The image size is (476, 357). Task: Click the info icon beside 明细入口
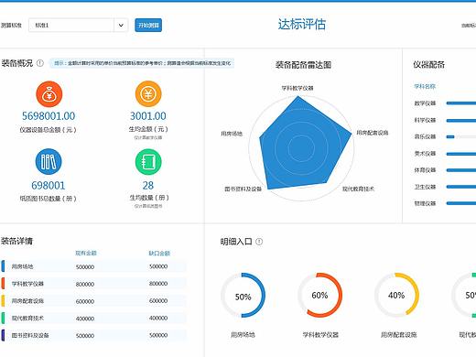(x=259, y=242)
